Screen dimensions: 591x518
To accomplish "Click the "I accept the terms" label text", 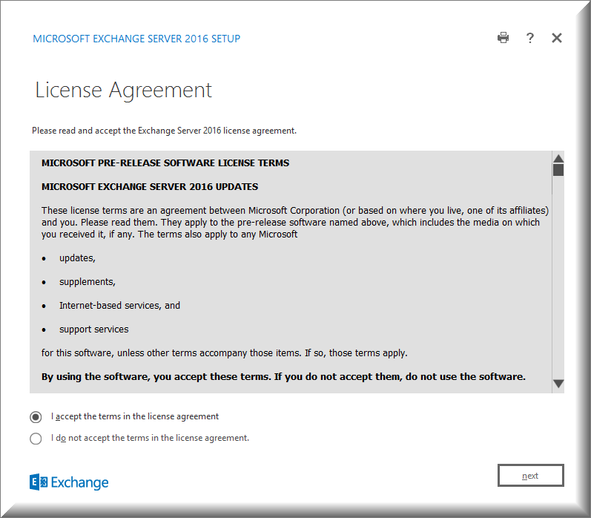I will pos(135,416).
